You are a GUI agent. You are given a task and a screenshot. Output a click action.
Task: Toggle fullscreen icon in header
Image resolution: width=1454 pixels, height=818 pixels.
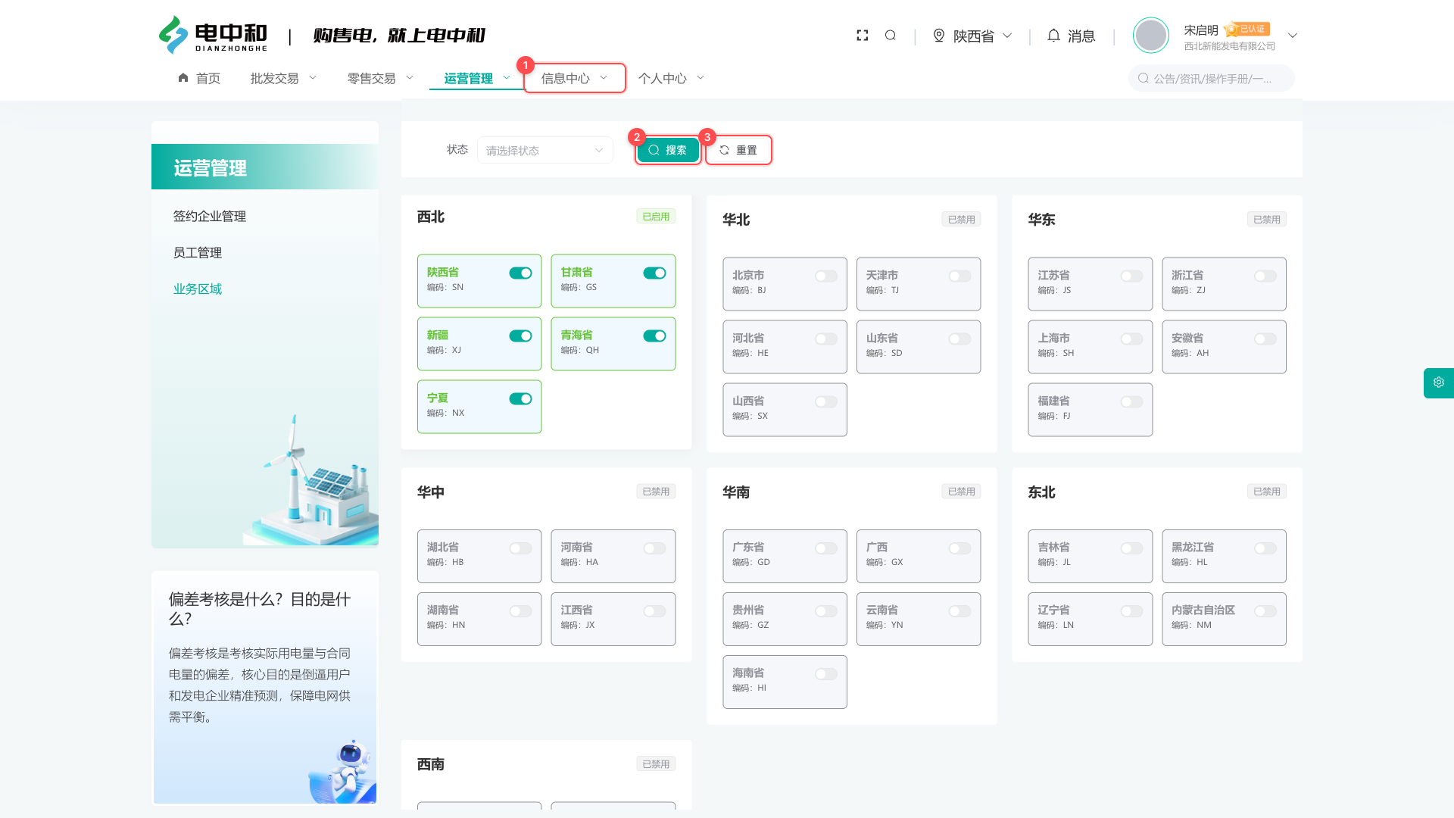(862, 36)
